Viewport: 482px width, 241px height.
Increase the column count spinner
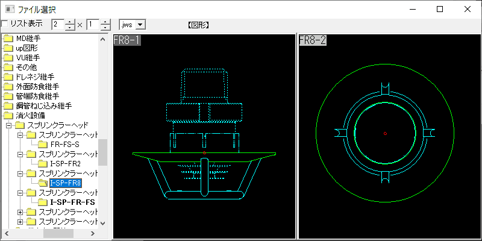(x=70, y=22)
